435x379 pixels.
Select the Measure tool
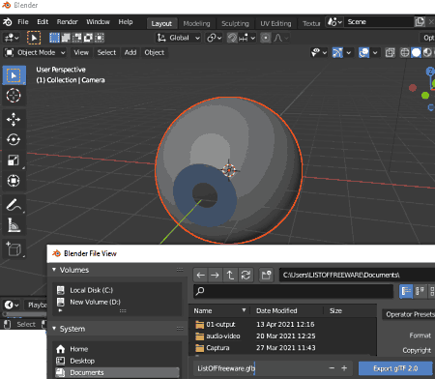point(14,225)
